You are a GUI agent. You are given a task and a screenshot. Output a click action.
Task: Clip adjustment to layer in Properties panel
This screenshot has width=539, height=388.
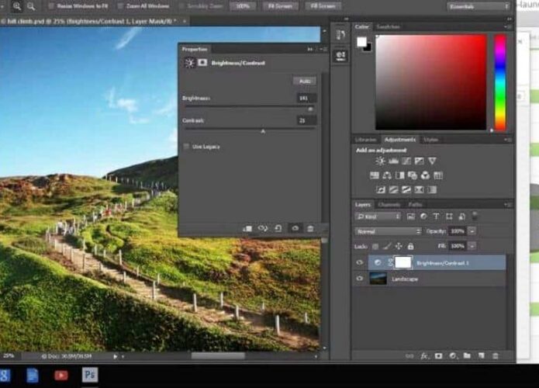coord(247,228)
